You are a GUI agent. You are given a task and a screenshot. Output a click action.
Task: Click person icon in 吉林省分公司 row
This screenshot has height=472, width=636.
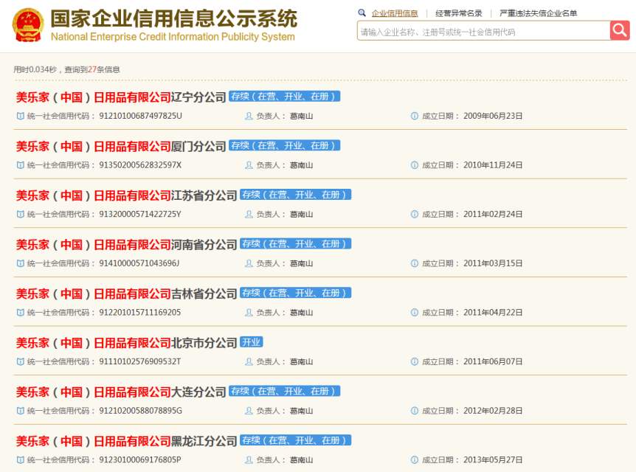click(x=249, y=312)
